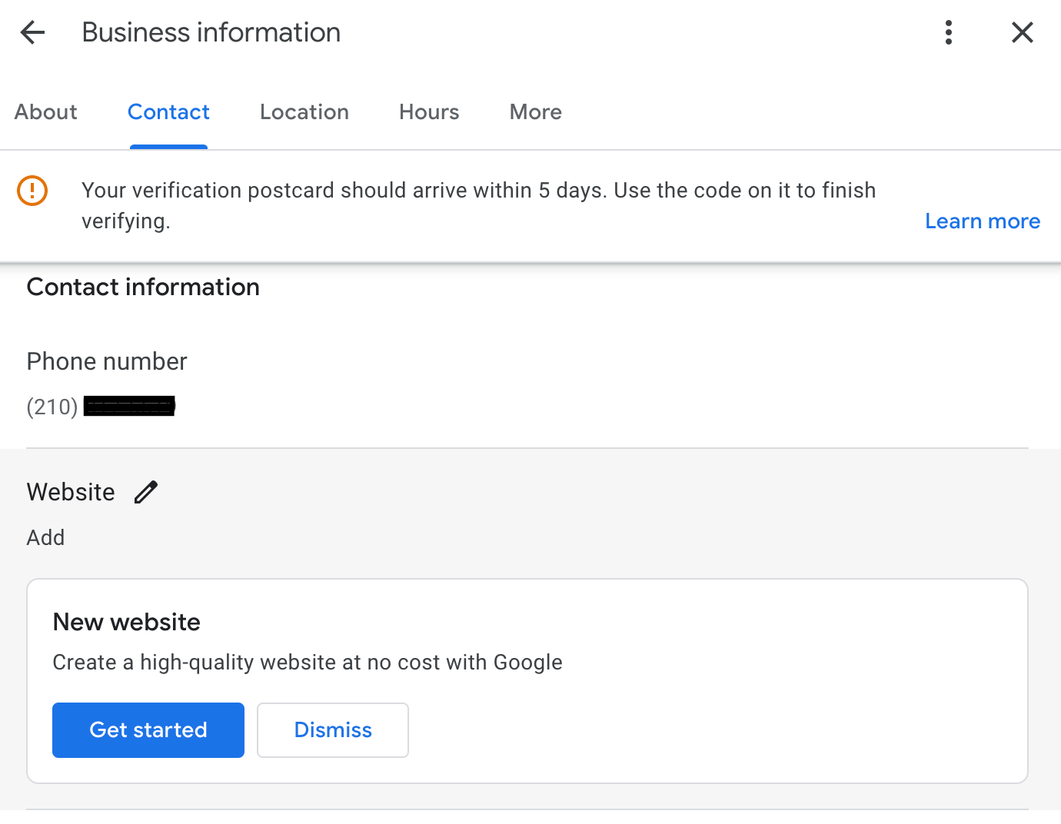1061x824 pixels.
Task: Click the New website card heading
Action: [x=127, y=622]
